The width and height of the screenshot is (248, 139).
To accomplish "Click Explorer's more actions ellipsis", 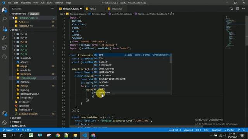I will [x=53, y=8].
